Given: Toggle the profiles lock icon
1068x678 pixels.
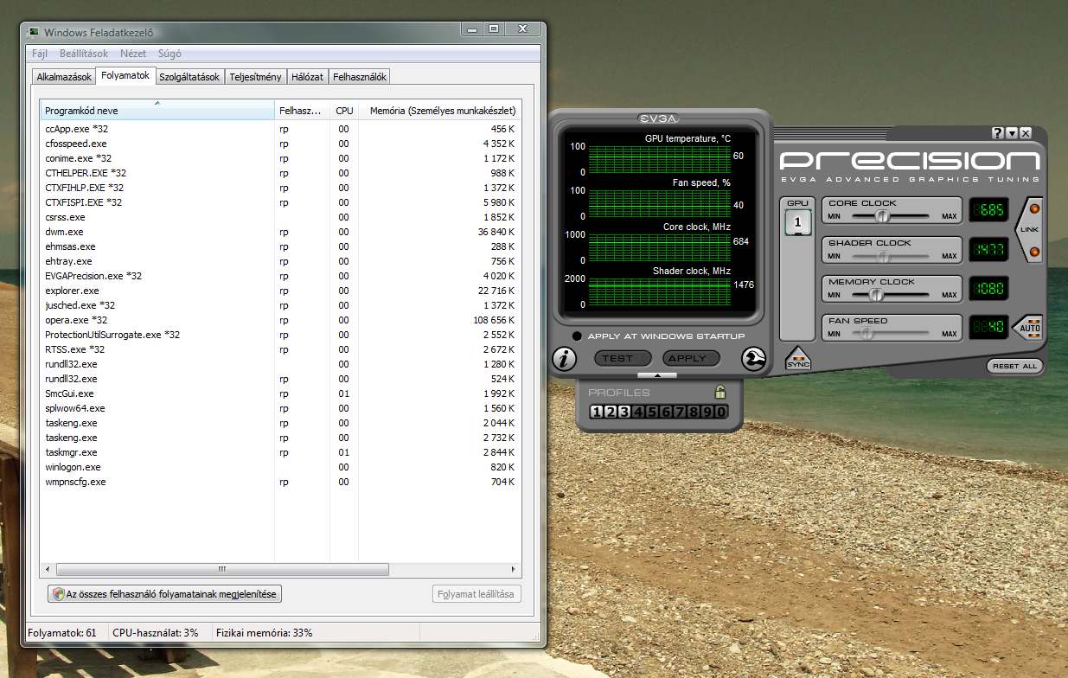Looking at the screenshot, I should pos(720,392).
